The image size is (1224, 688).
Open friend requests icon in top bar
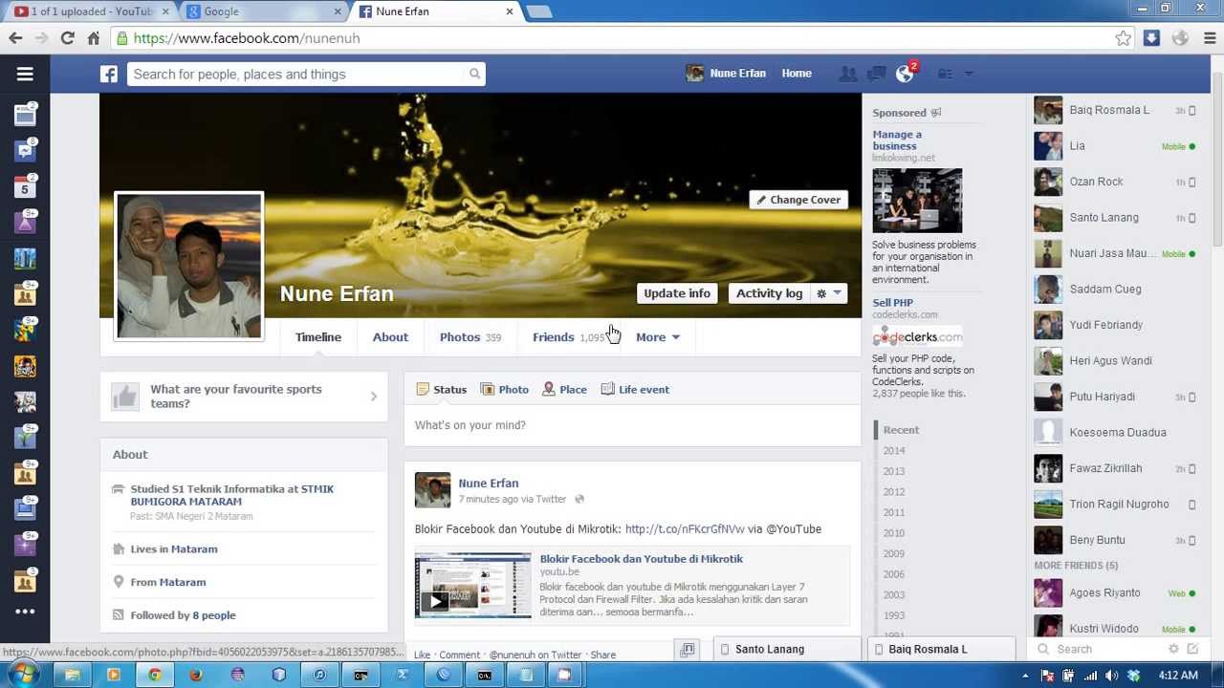(x=847, y=74)
